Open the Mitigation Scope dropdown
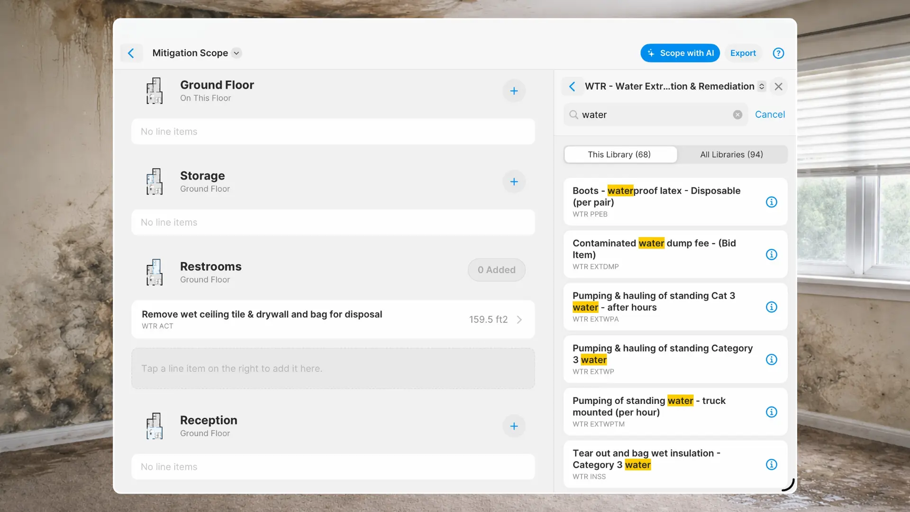This screenshot has height=512, width=910. click(237, 53)
